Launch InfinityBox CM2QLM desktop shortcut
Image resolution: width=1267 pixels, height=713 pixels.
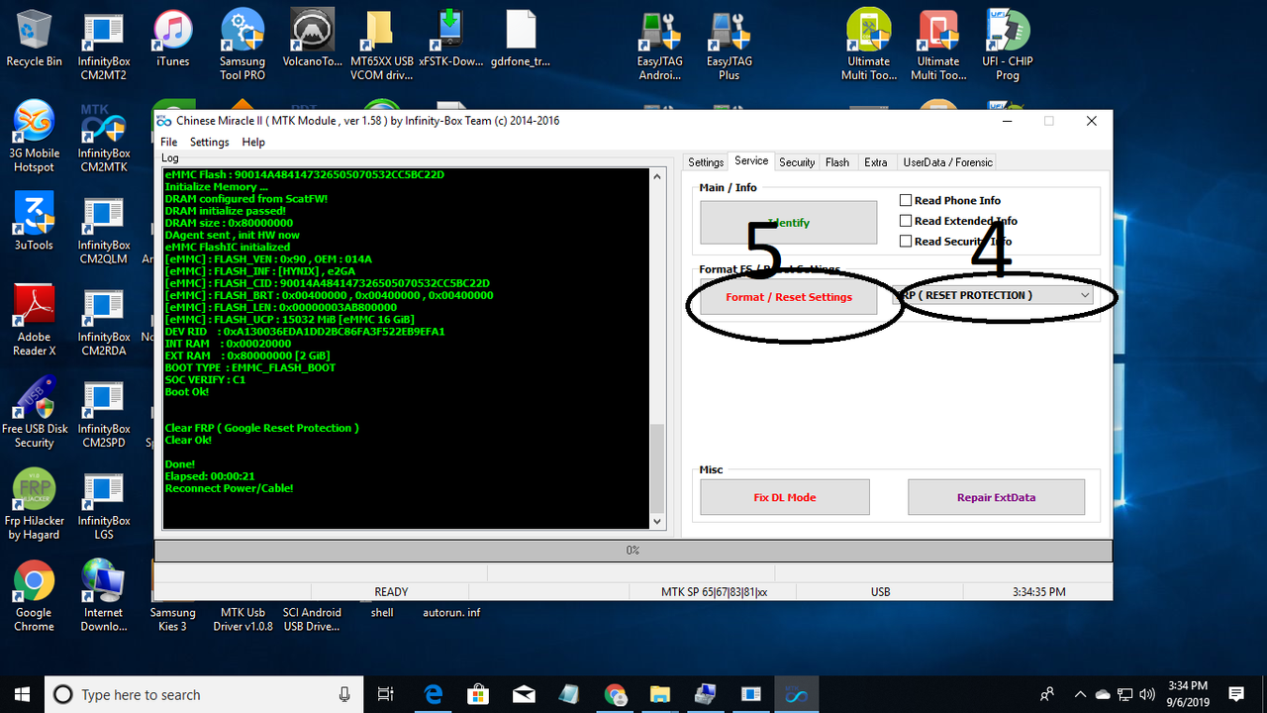[x=104, y=228]
